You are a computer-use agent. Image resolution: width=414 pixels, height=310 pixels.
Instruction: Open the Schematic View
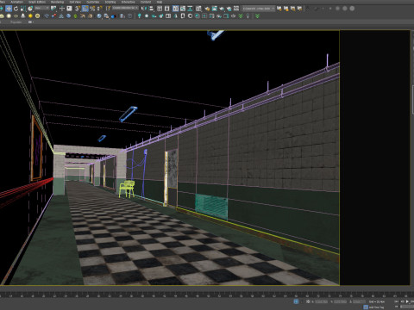point(190,9)
